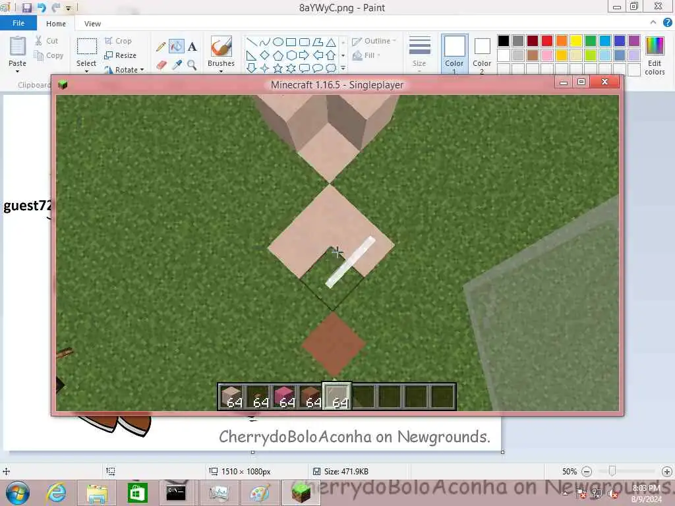Image resolution: width=675 pixels, height=506 pixels.
Task: Pick the yellow color swatch
Action: coord(576,41)
